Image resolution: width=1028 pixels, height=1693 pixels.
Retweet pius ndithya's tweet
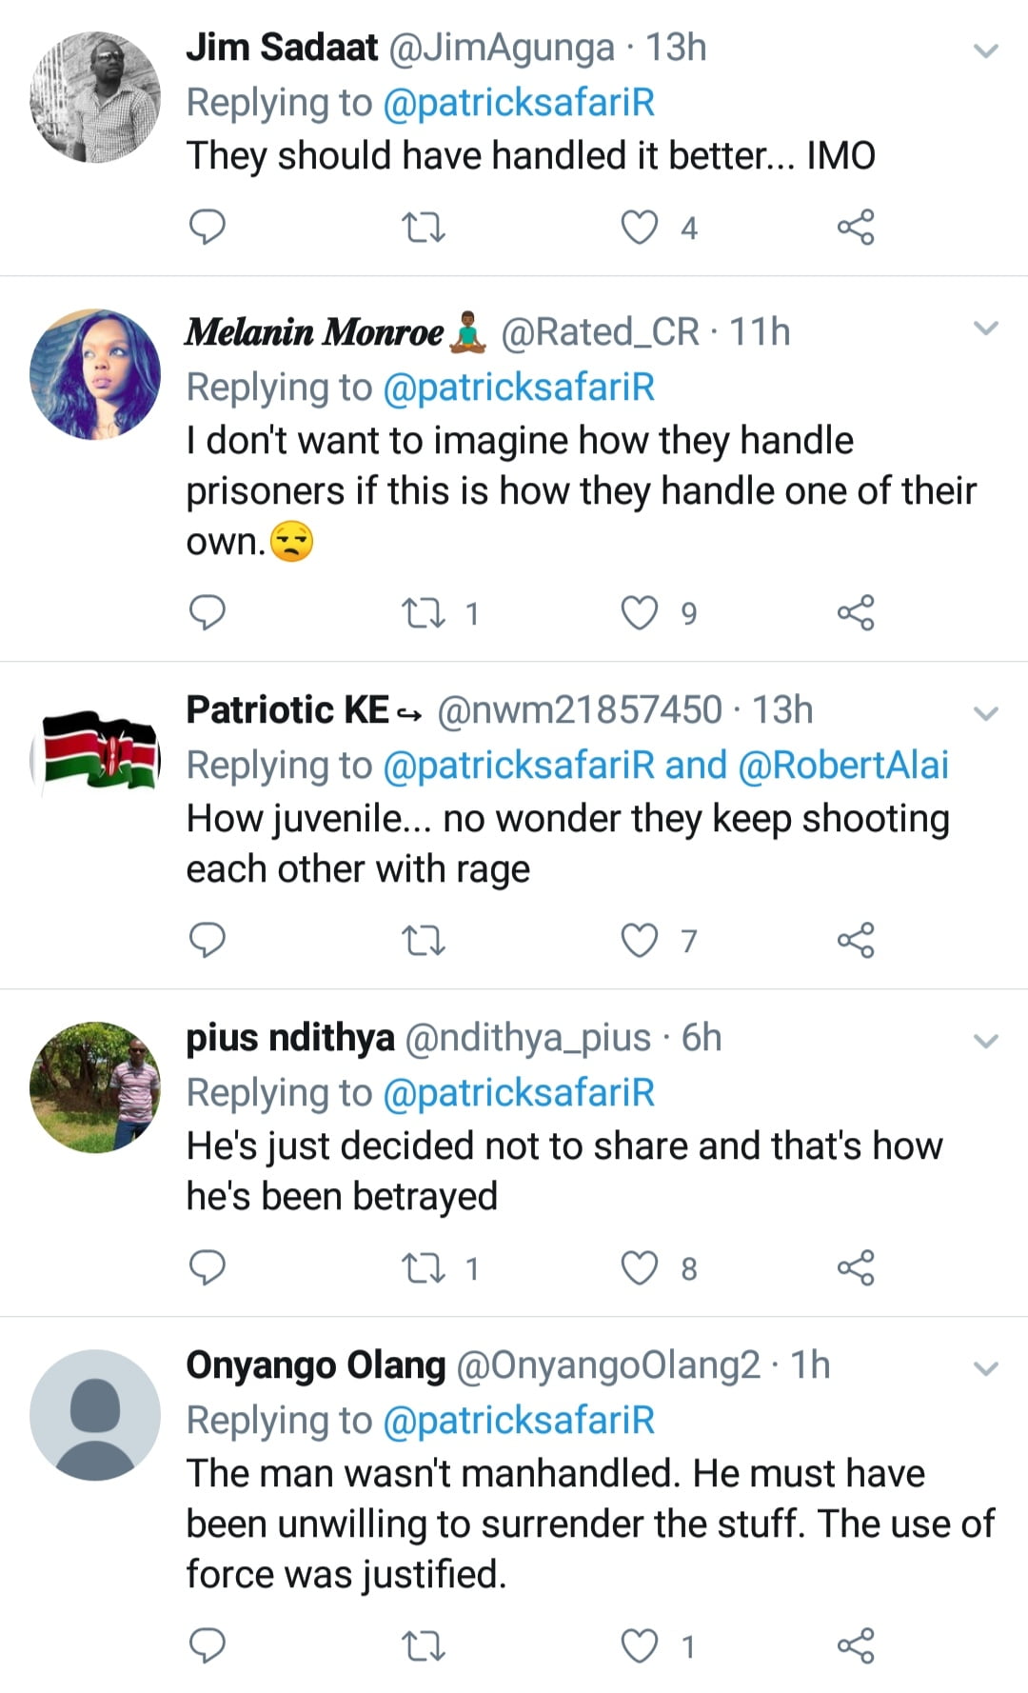(424, 1267)
